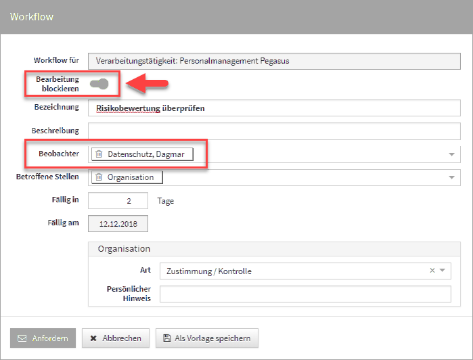Cancel with the Abbrechen button

pyautogui.click(x=116, y=338)
